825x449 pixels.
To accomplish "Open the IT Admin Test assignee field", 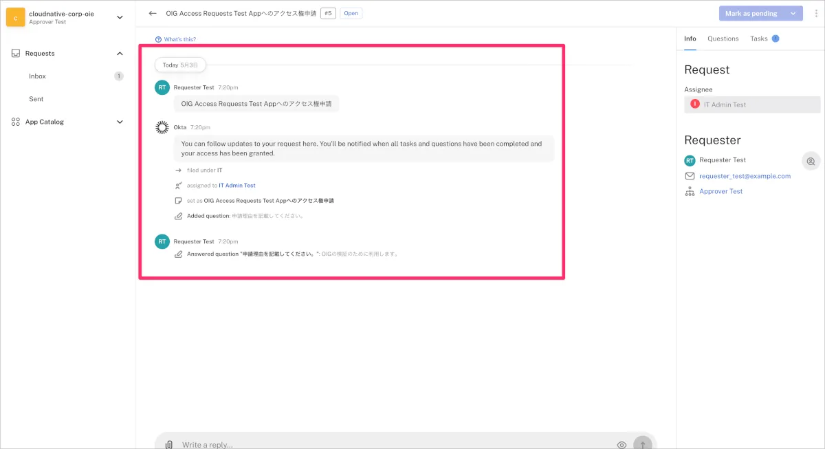I will pos(752,105).
